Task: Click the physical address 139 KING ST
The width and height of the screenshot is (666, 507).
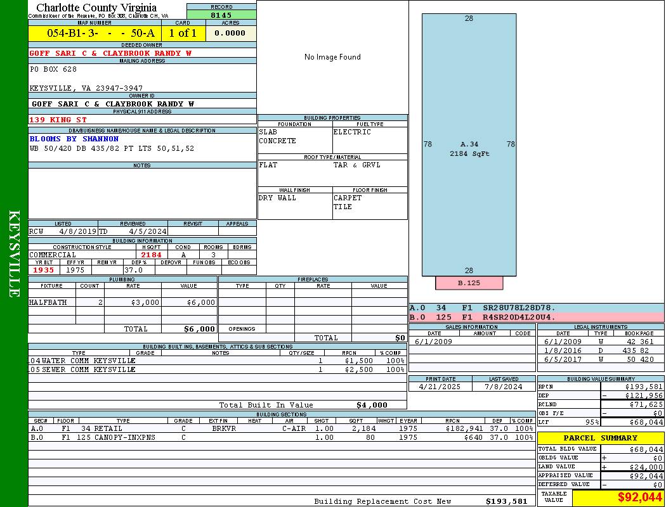Action: pos(58,119)
